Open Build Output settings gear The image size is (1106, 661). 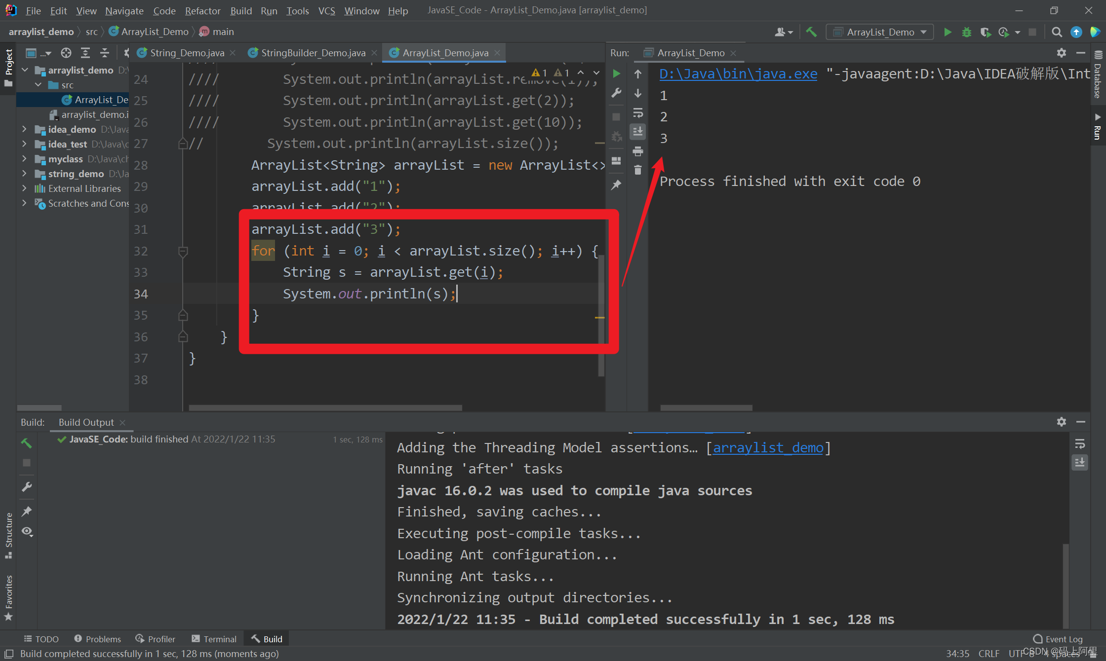1062,422
